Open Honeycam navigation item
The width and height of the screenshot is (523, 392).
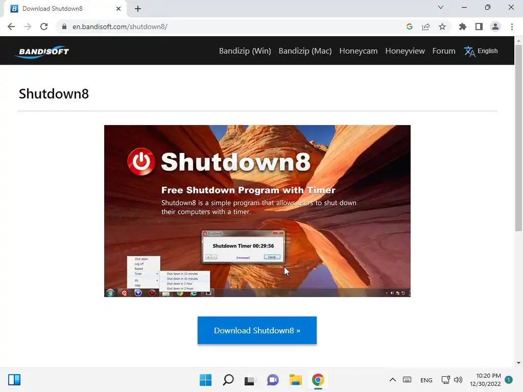point(358,51)
